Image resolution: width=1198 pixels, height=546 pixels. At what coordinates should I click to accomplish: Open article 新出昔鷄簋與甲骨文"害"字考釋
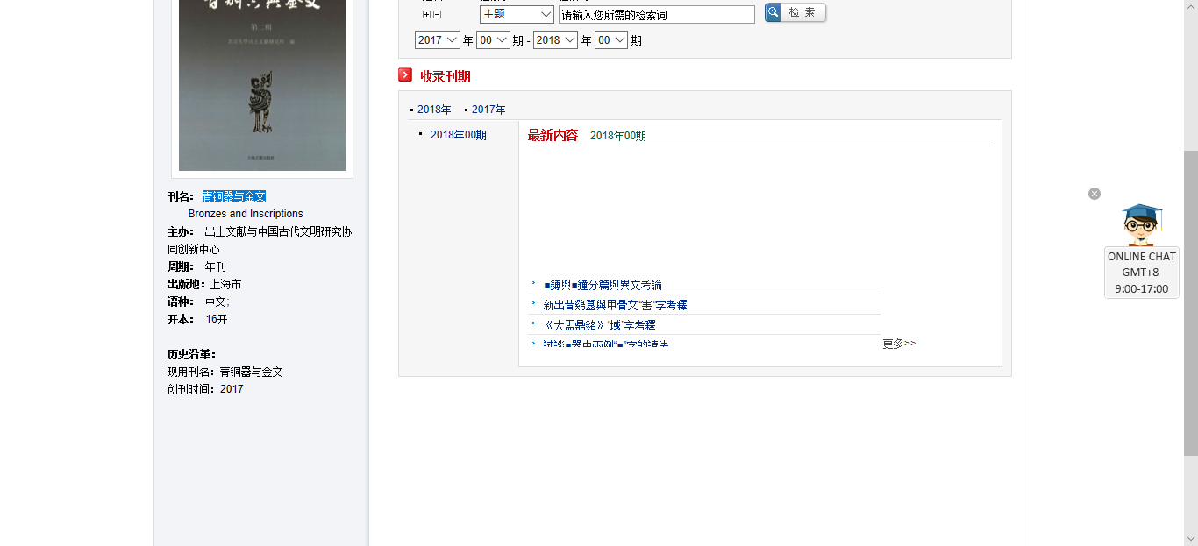tap(615, 305)
